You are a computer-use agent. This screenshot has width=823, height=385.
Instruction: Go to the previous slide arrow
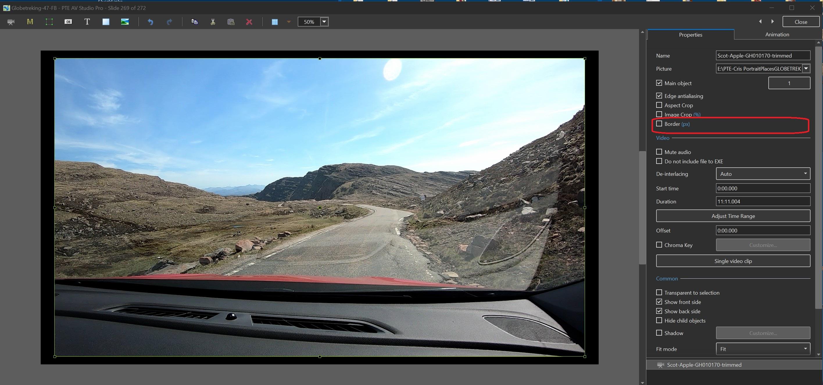761,22
